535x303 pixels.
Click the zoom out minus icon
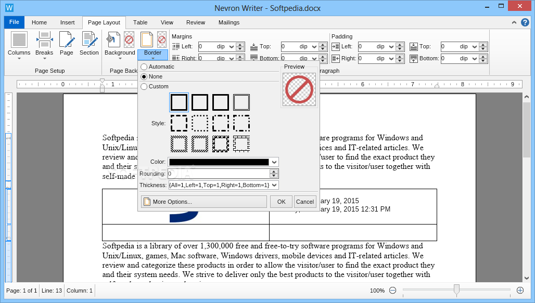click(x=393, y=291)
